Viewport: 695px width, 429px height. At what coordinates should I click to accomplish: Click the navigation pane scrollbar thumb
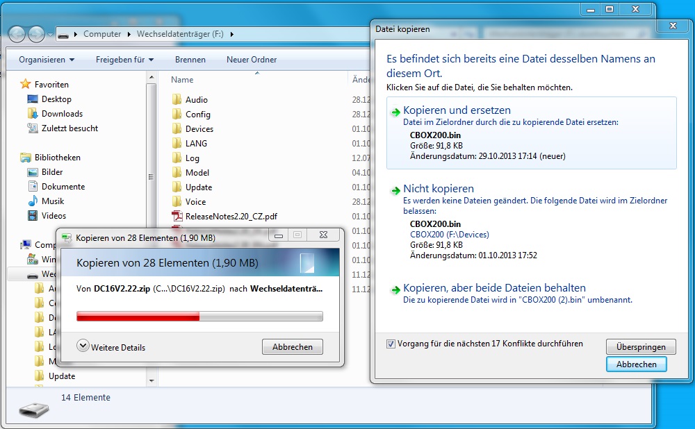point(151,177)
